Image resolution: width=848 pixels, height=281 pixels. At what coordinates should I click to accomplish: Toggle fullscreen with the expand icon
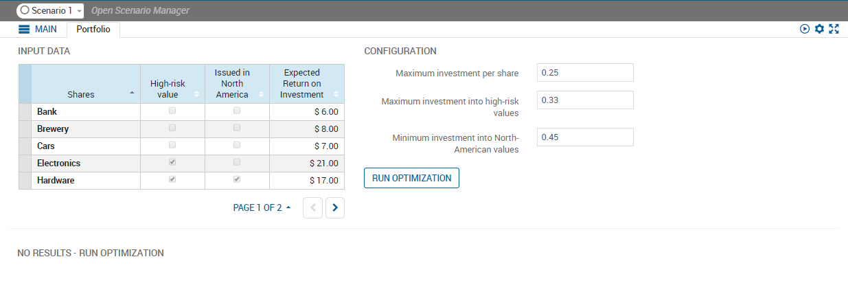[834, 29]
